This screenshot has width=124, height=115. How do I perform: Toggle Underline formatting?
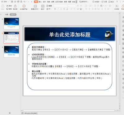tap(61, 9)
